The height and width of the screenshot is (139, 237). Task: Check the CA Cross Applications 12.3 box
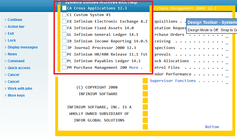(64, 8)
